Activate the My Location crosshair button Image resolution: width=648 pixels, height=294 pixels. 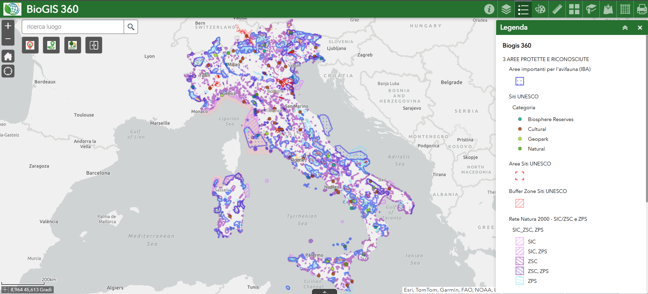(x=8, y=71)
